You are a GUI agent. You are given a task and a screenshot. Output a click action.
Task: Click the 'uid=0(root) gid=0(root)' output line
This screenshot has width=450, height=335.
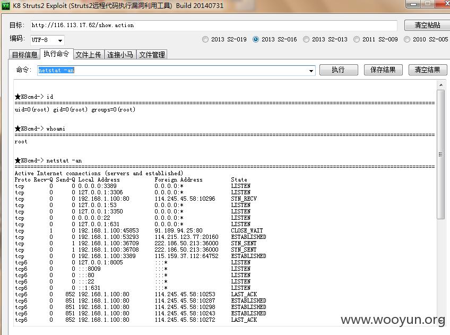(75, 110)
